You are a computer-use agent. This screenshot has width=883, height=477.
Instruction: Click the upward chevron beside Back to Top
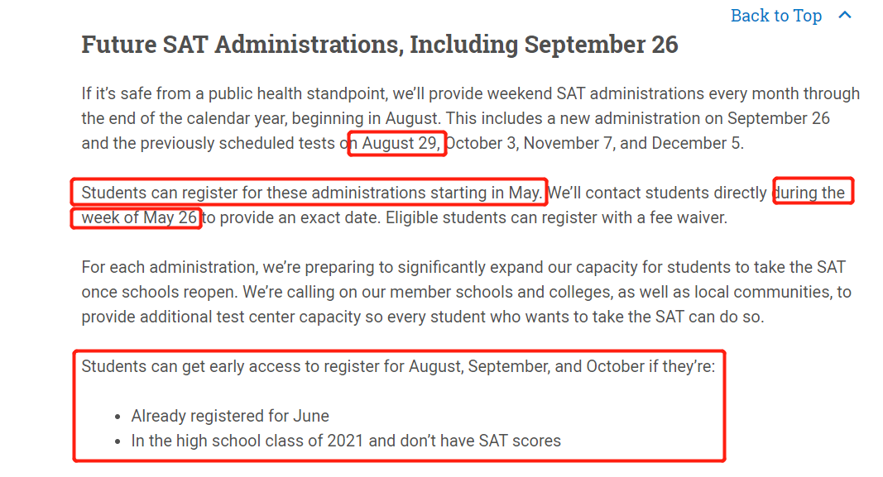(x=845, y=15)
